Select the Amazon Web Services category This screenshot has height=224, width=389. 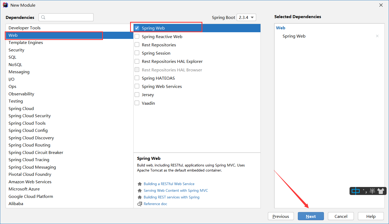69,182
